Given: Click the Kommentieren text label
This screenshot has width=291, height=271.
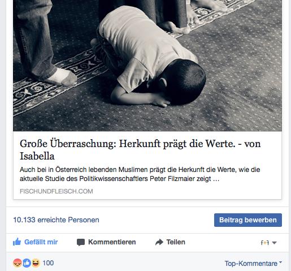Looking at the screenshot, I should (x=112, y=242).
